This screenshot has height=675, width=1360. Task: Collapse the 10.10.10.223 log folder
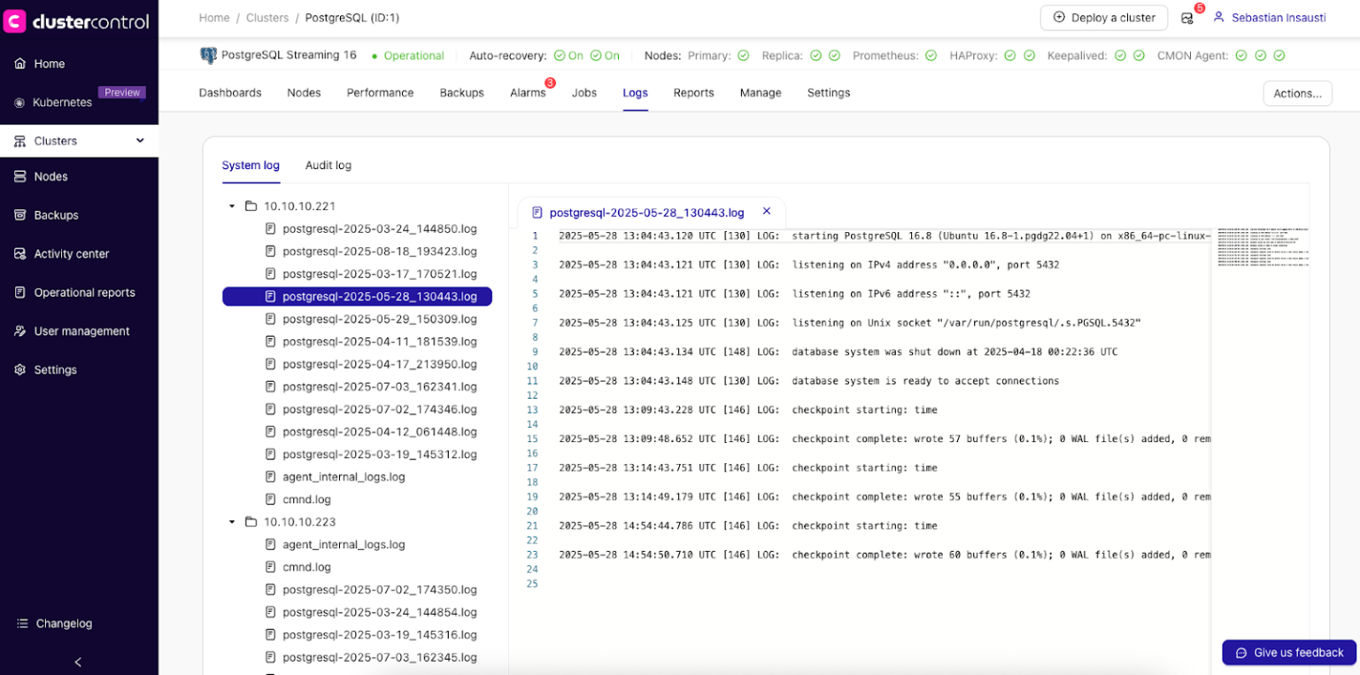[232, 522]
